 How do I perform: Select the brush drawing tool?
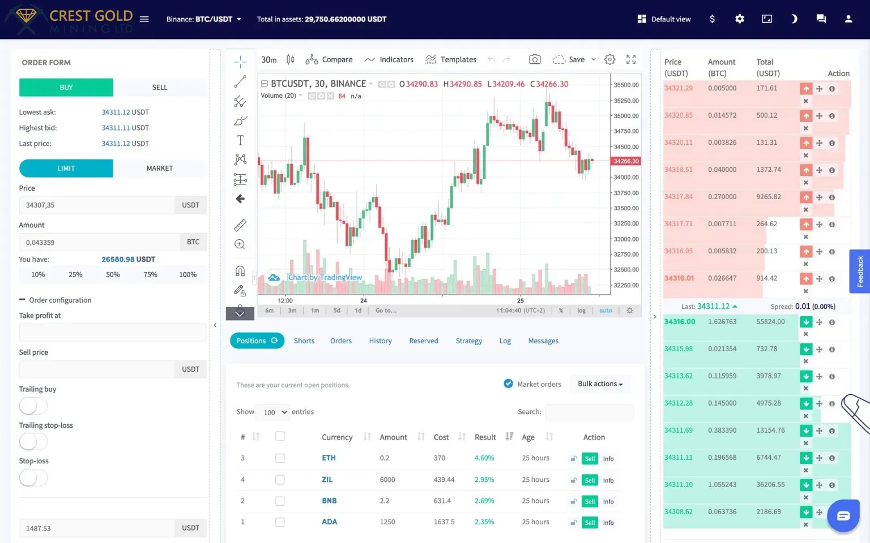(x=240, y=121)
